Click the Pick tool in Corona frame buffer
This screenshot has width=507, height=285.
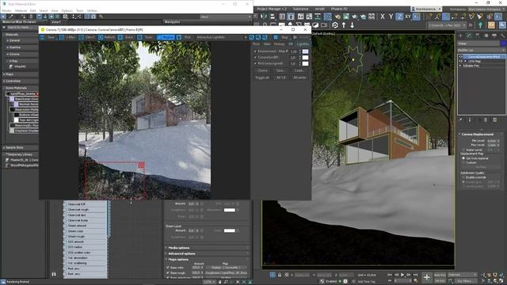[x=184, y=37]
